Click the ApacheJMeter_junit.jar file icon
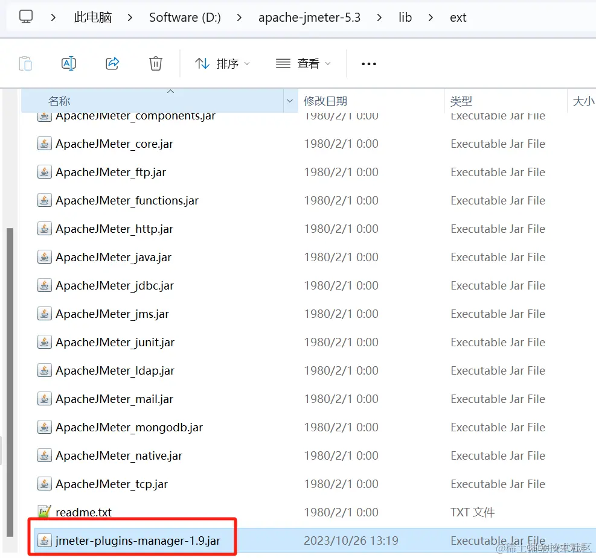The height and width of the screenshot is (558, 596). tap(45, 342)
